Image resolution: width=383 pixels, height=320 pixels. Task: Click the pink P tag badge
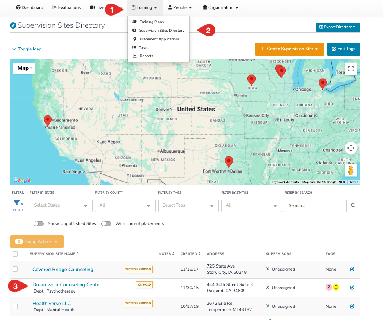pos(329,287)
